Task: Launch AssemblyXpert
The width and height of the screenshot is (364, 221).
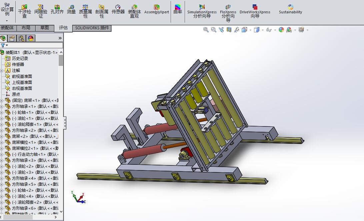Action: [156, 9]
